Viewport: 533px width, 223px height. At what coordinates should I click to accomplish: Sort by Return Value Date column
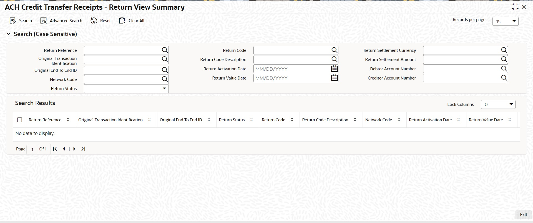coord(510,120)
